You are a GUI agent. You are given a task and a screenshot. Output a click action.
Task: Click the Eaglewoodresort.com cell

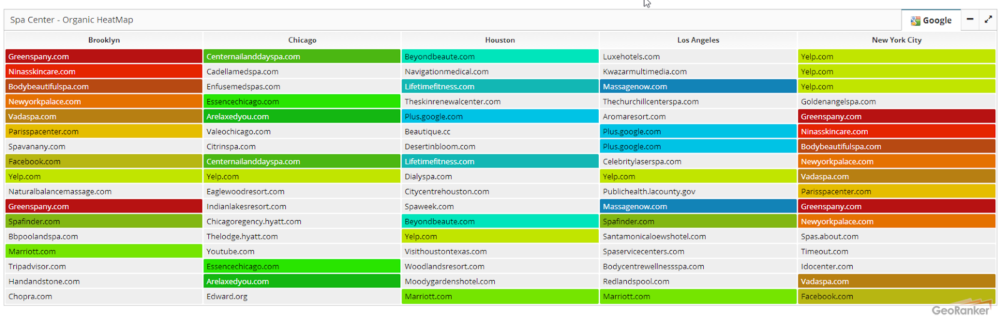pyautogui.click(x=302, y=191)
